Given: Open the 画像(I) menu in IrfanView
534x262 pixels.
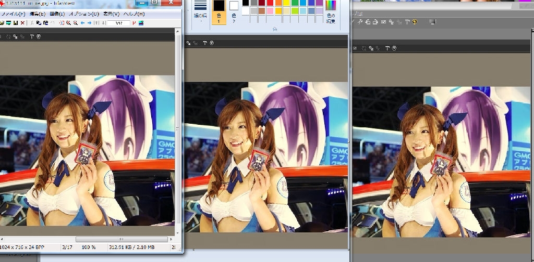Looking at the screenshot, I should pos(57,14).
